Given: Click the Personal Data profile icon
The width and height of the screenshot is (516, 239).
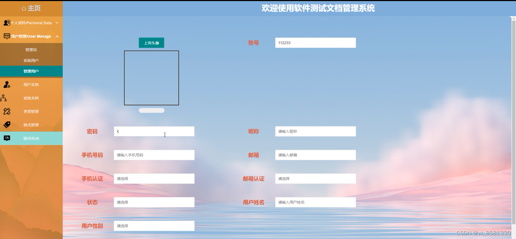Looking at the screenshot, I should [6, 23].
